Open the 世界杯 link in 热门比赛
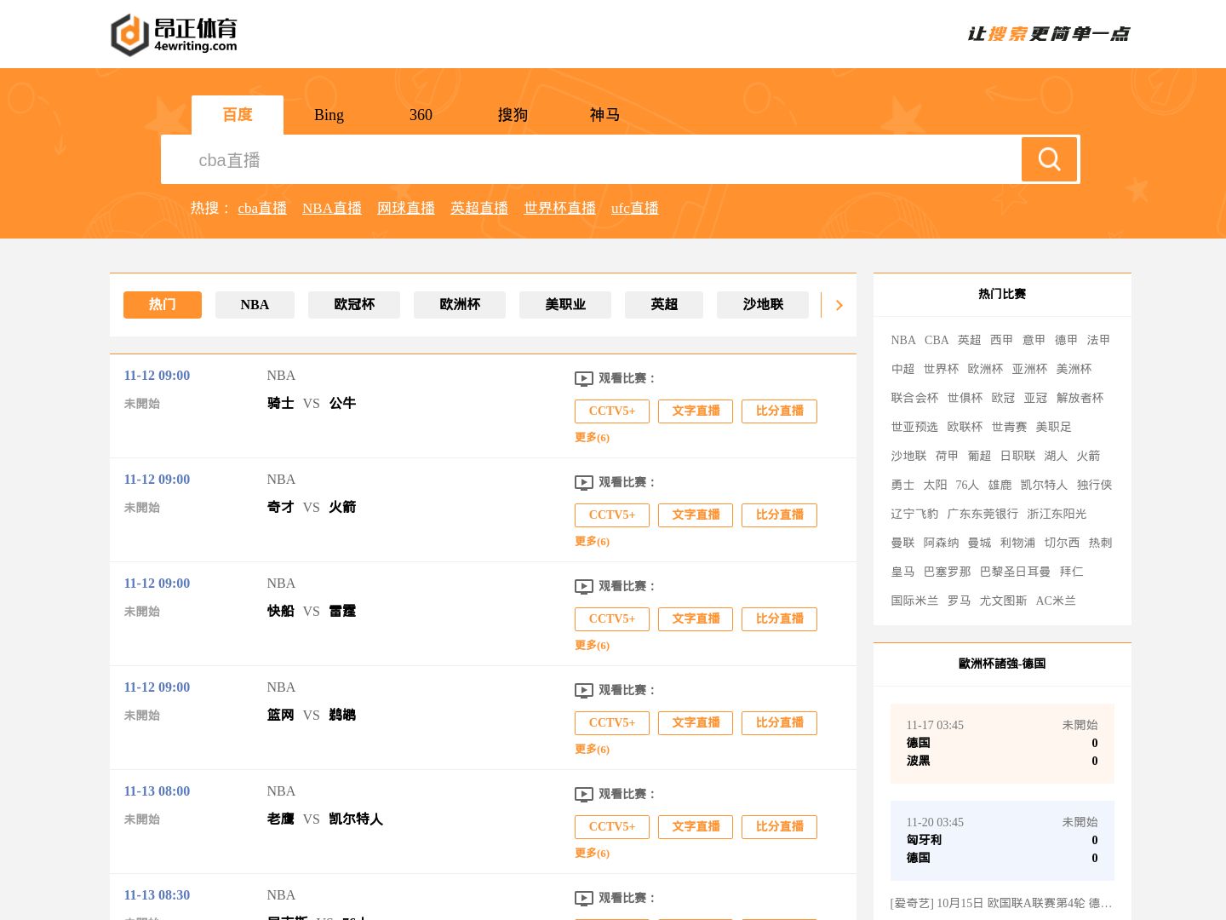The height and width of the screenshot is (920, 1226). (941, 369)
